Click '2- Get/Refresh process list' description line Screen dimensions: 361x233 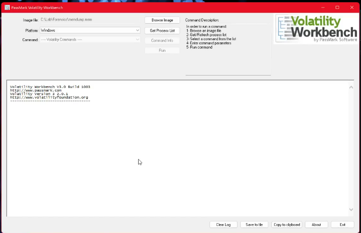pos(206,35)
